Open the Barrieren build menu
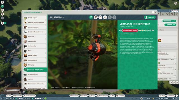 (74, 96)
